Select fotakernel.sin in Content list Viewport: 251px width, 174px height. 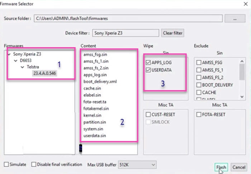point(96,108)
